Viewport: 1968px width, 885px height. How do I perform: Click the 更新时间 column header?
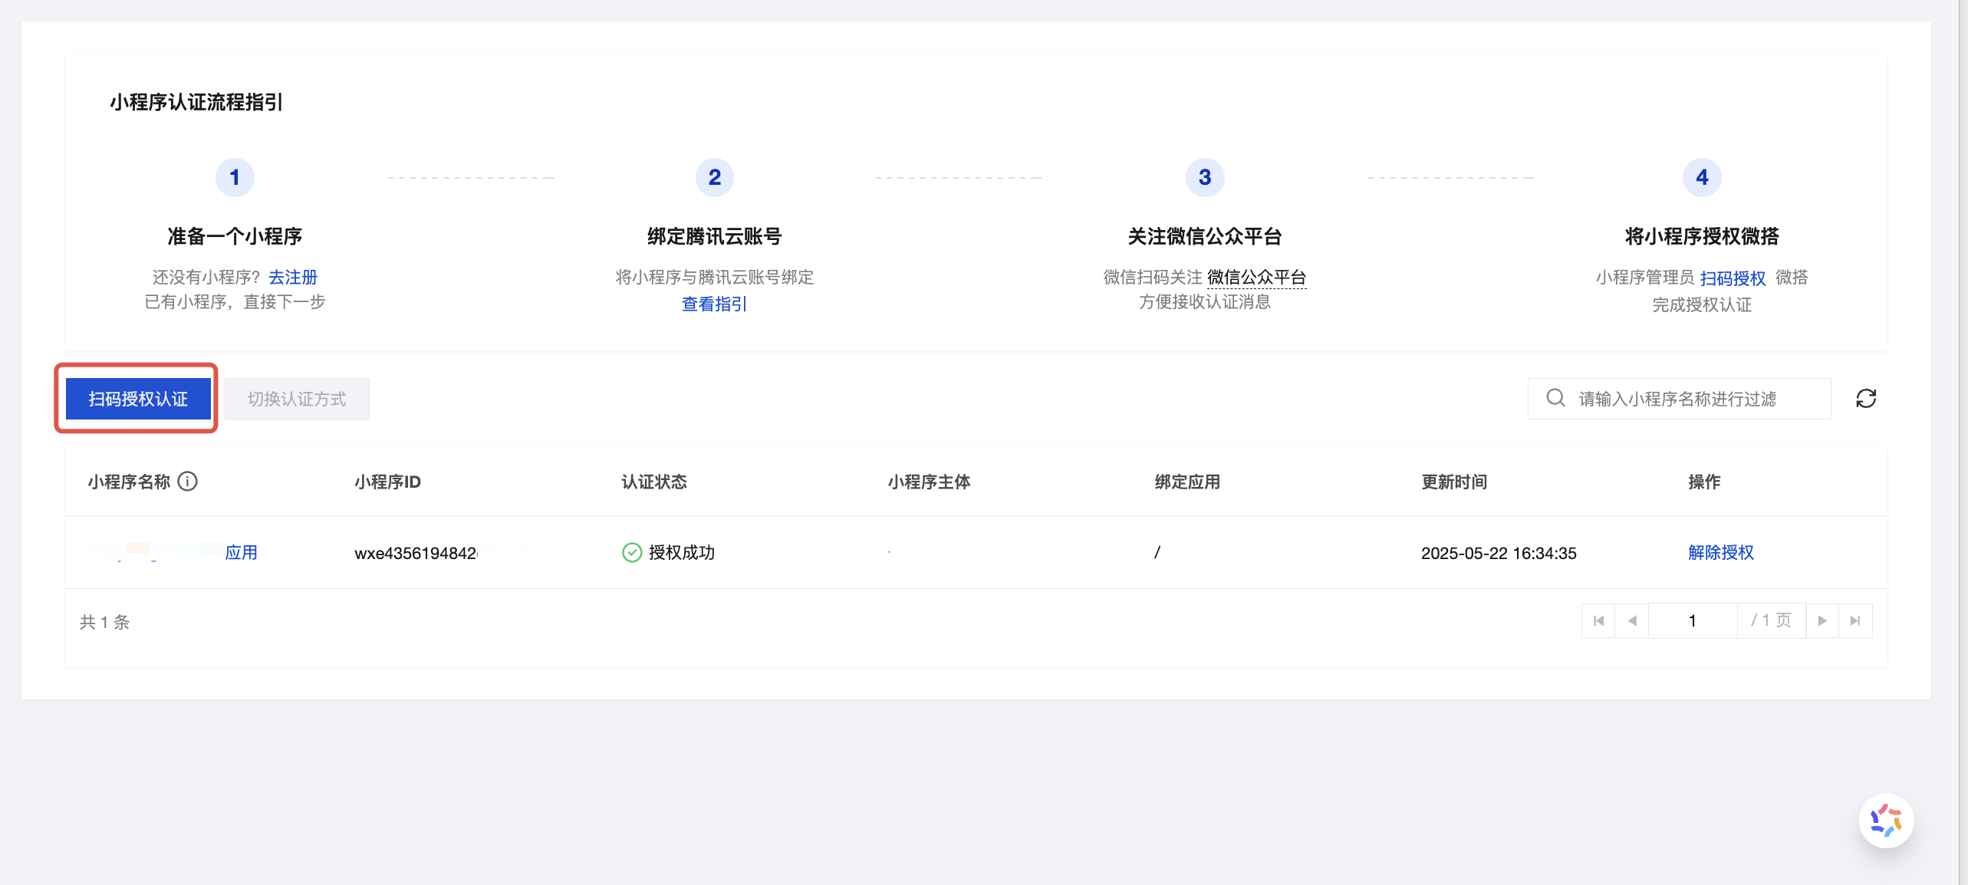(1454, 482)
